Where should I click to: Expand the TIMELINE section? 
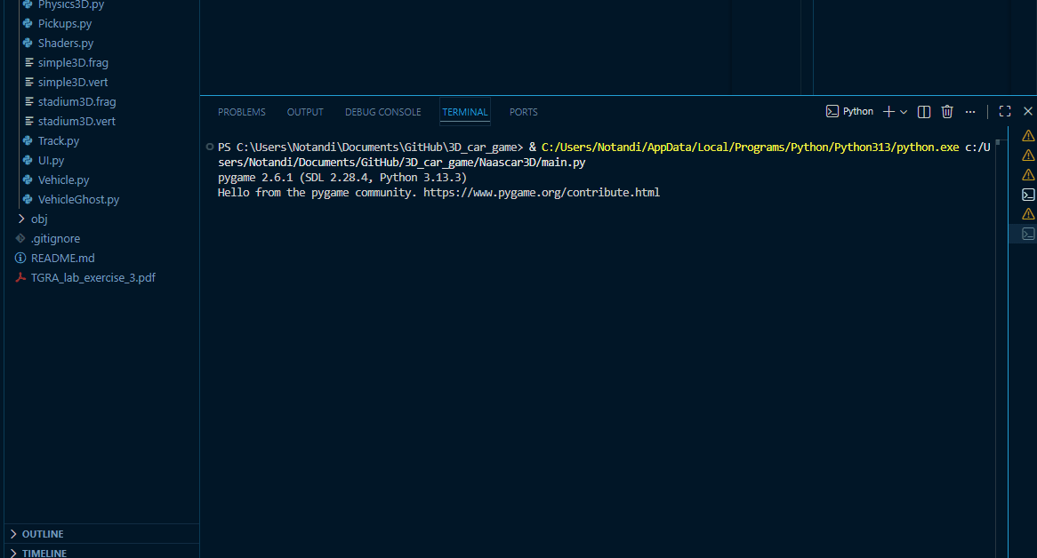[x=44, y=553]
